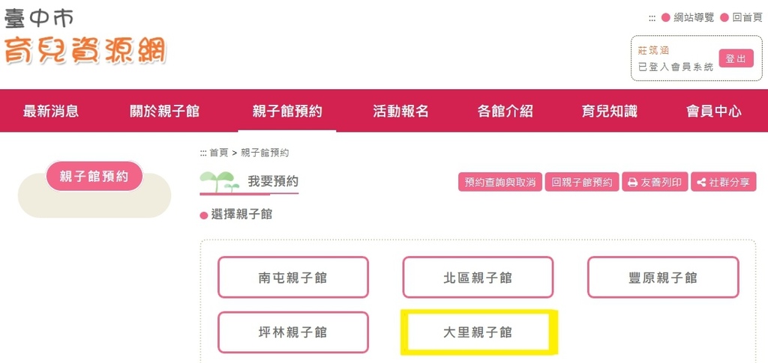Click the printer icon on 友善列印

point(632,183)
